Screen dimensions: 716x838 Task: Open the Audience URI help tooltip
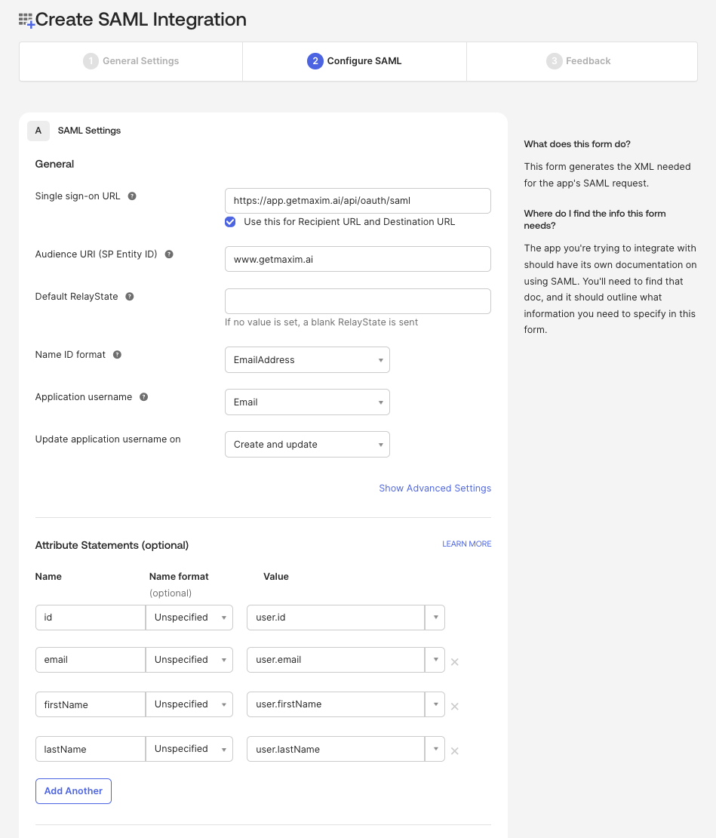pos(168,254)
